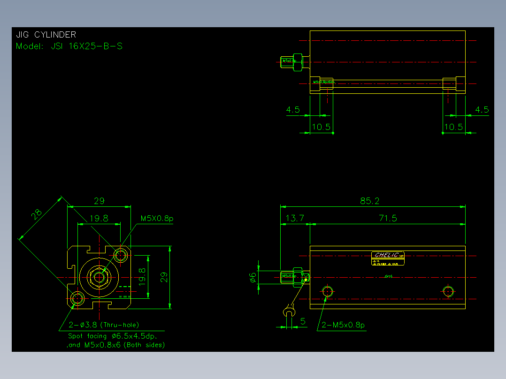Select the left M5 port hole on side view
Viewport: 506px width, 379px height.
(328, 292)
